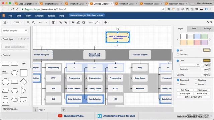Add shape to Scratchpad plus icon
The width and height of the screenshot is (214, 120).
21,39
